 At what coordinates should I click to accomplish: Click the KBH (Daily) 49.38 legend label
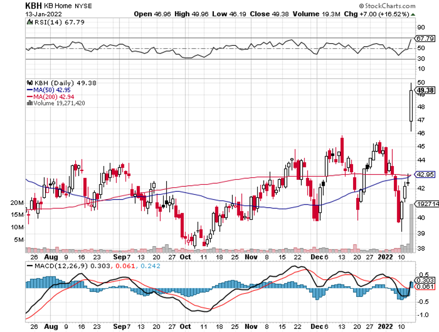point(65,83)
